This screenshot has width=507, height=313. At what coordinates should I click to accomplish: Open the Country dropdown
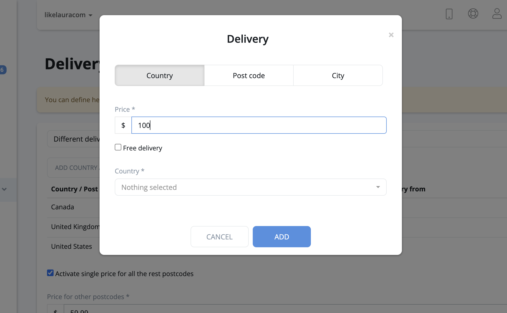[250, 187]
